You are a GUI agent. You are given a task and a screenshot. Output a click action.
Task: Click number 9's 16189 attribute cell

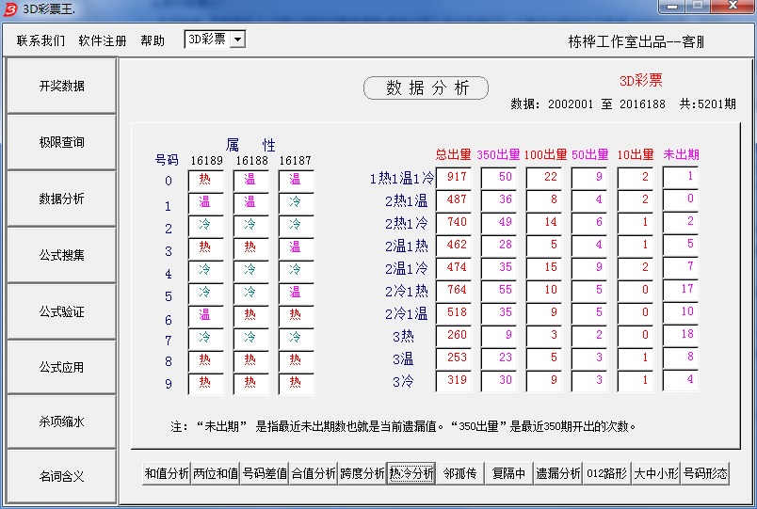tap(206, 384)
